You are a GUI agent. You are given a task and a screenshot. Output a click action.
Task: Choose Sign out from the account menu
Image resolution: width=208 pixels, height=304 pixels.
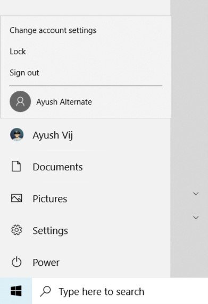click(x=24, y=73)
